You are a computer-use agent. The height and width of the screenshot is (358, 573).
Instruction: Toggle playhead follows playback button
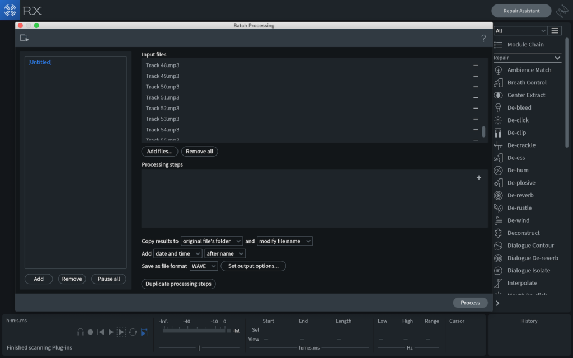click(x=144, y=332)
